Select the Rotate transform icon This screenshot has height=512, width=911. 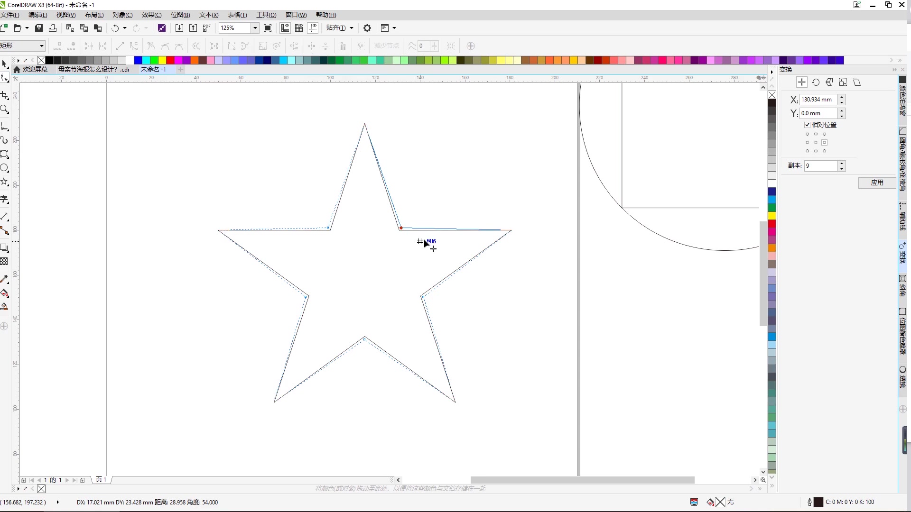816,82
